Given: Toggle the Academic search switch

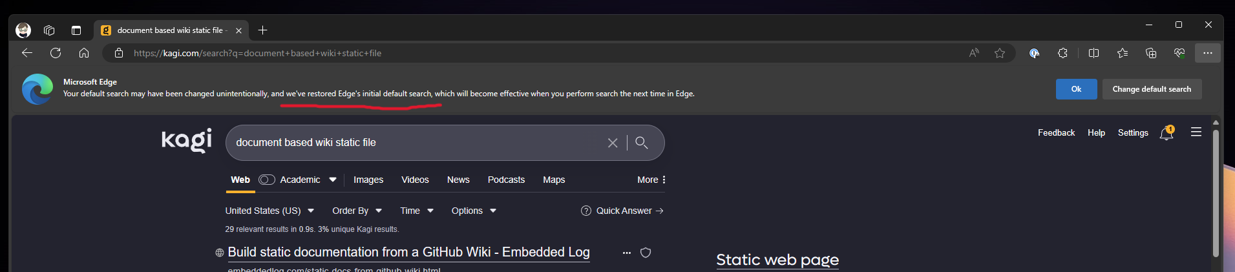Looking at the screenshot, I should pyautogui.click(x=266, y=180).
